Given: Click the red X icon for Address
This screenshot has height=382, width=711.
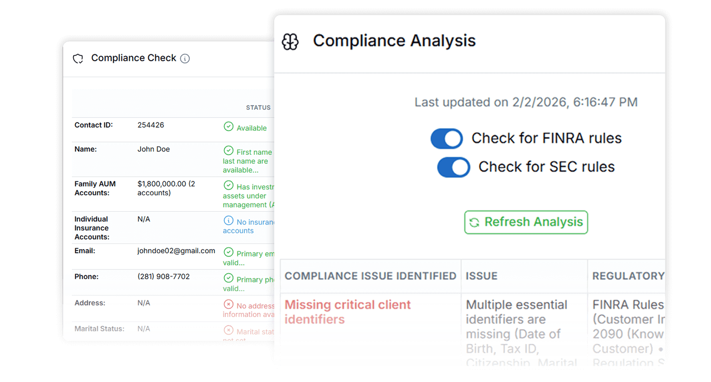Looking at the screenshot, I should click(x=228, y=304).
